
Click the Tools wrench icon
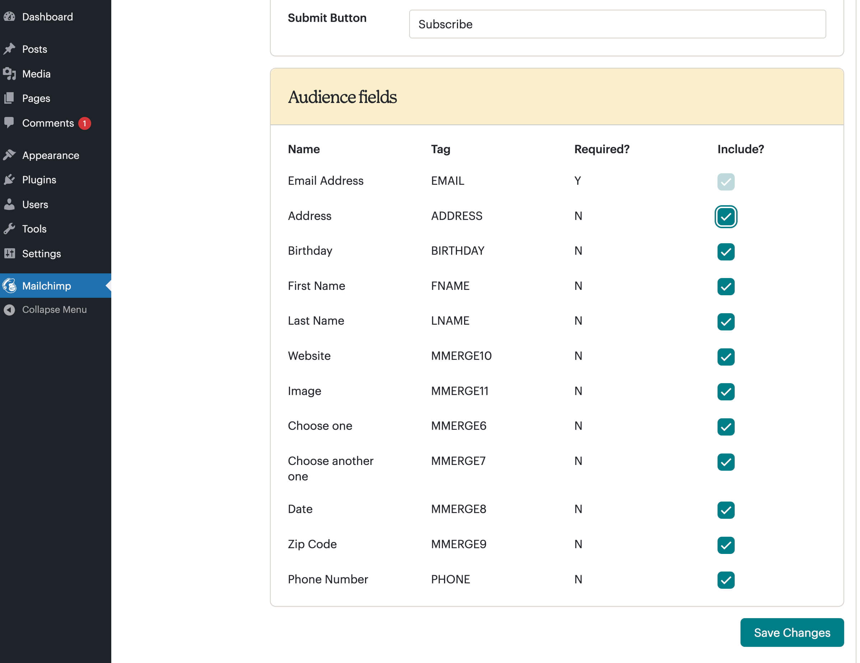pos(9,229)
